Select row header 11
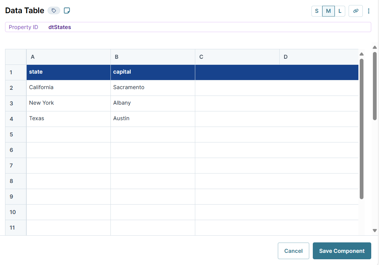The width and height of the screenshot is (379, 265). 16,228
